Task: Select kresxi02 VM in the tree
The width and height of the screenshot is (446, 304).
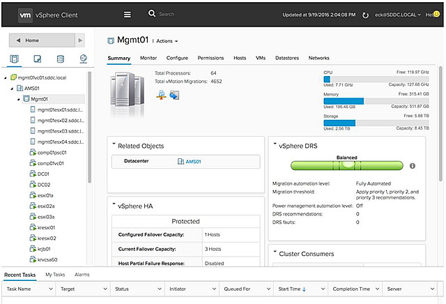Action: 43,238
